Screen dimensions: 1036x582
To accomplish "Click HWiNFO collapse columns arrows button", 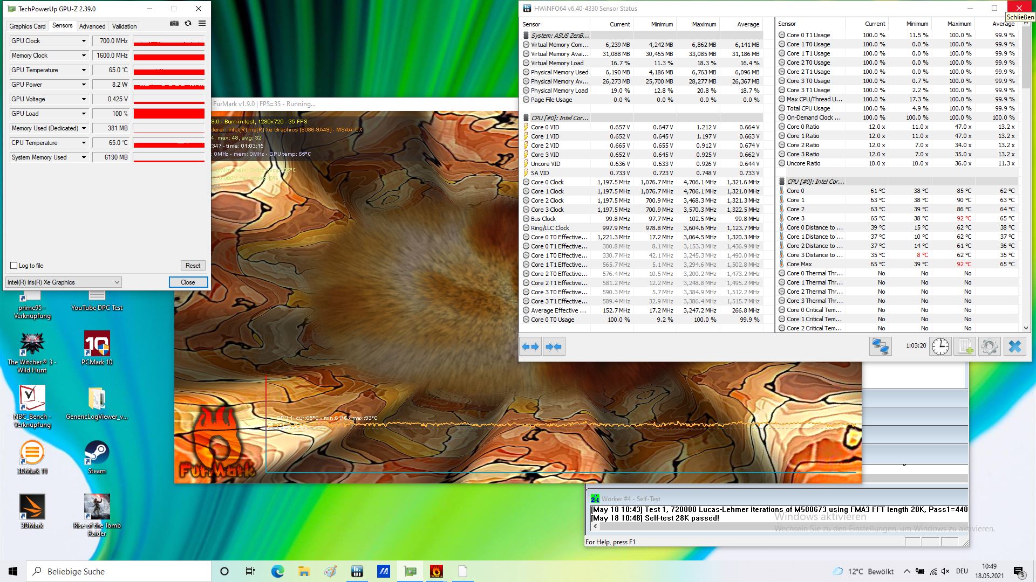I will 554,347.
